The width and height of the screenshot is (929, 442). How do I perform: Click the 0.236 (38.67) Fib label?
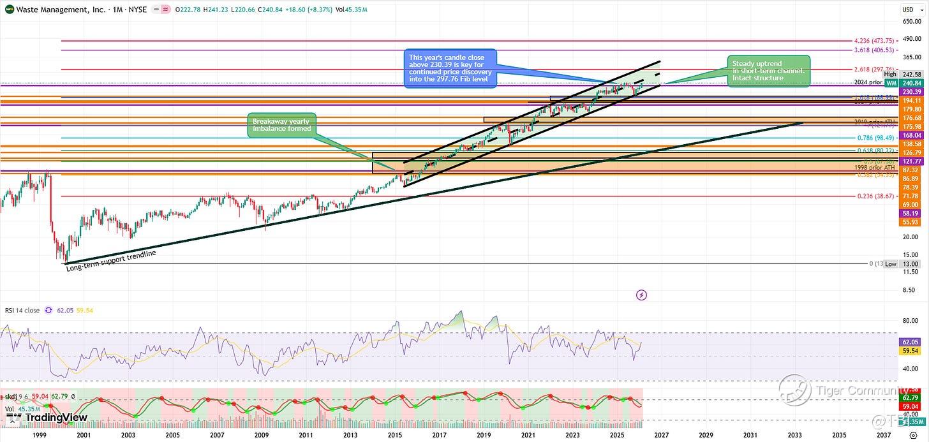876,196
